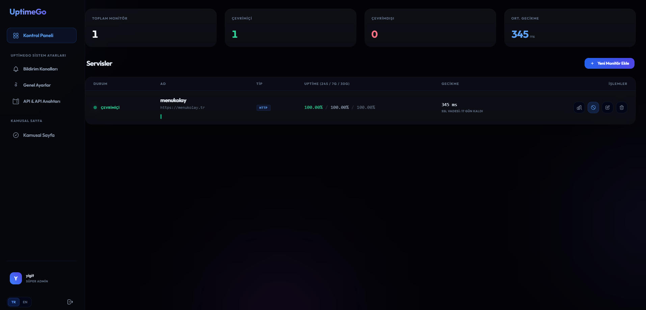The width and height of the screenshot is (646, 310).
Task: Open the https://menukolay.tr URL
Action: [x=183, y=108]
